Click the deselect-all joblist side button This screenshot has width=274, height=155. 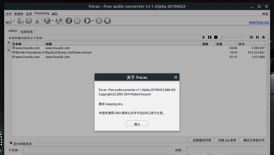pyautogui.click(x=9, y=47)
